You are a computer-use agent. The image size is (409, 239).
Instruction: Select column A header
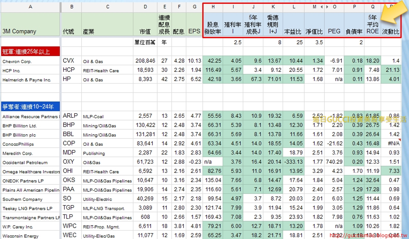30,7
